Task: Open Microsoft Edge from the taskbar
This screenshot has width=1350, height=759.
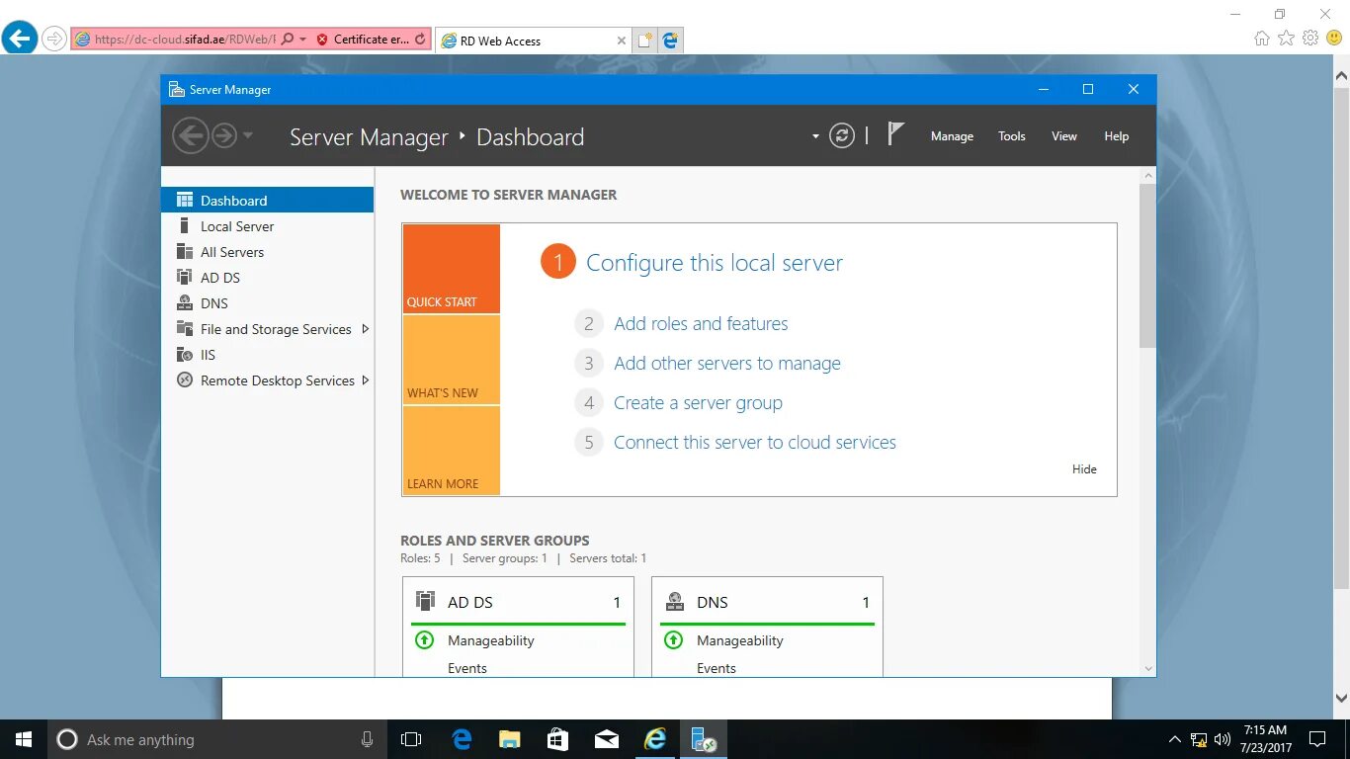Action: [462, 739]
